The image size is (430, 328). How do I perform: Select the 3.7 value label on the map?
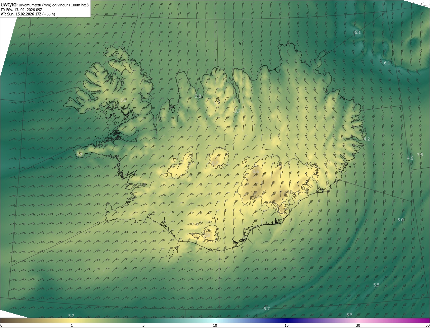238,111
